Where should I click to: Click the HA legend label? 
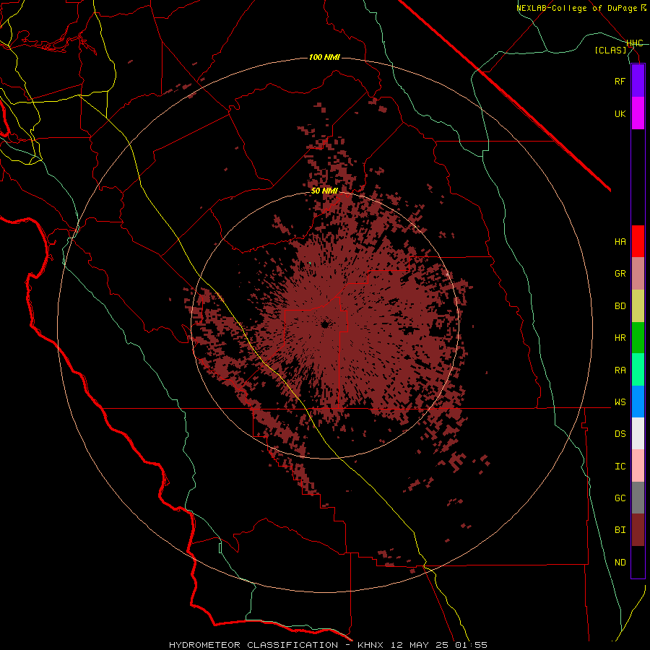(620, 242)
